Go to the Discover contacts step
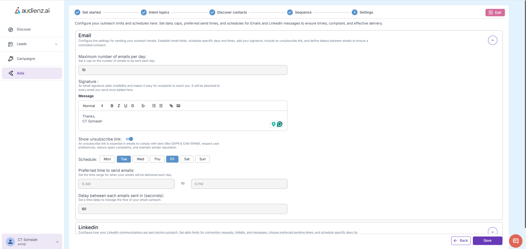Image resolution: width=526 pixels, height=249 pixels. coord(232,12)
